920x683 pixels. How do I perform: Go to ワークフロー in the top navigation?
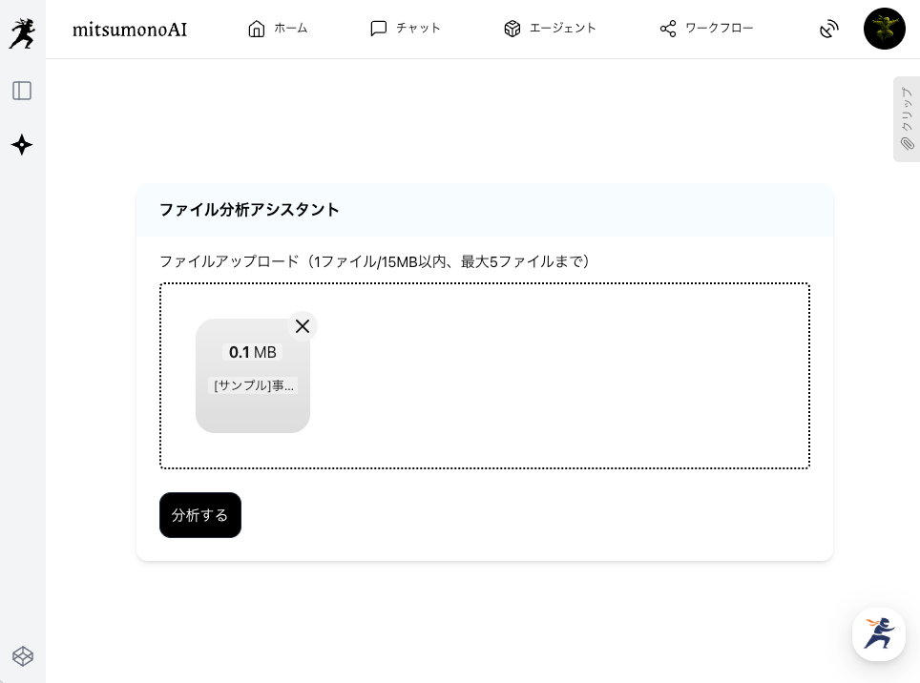coord(706,29)
